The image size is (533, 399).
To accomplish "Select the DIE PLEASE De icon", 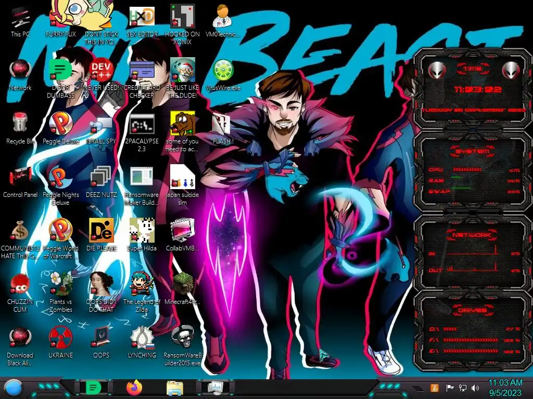I will (x=101, y=235).
